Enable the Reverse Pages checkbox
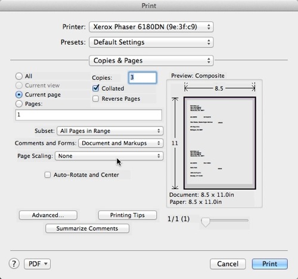Screen dimensions: 298x279 coord(95,98)
